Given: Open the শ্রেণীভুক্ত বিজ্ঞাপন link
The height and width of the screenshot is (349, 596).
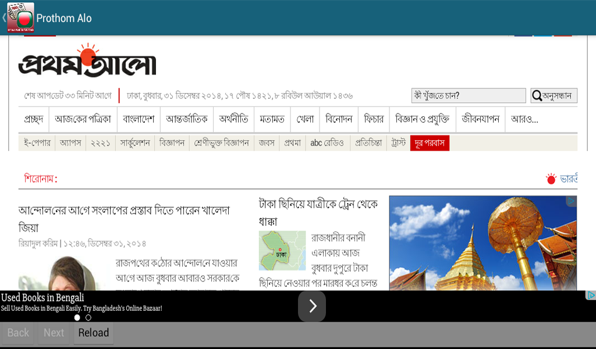Looking at the screenshot, I should point(222,143).
